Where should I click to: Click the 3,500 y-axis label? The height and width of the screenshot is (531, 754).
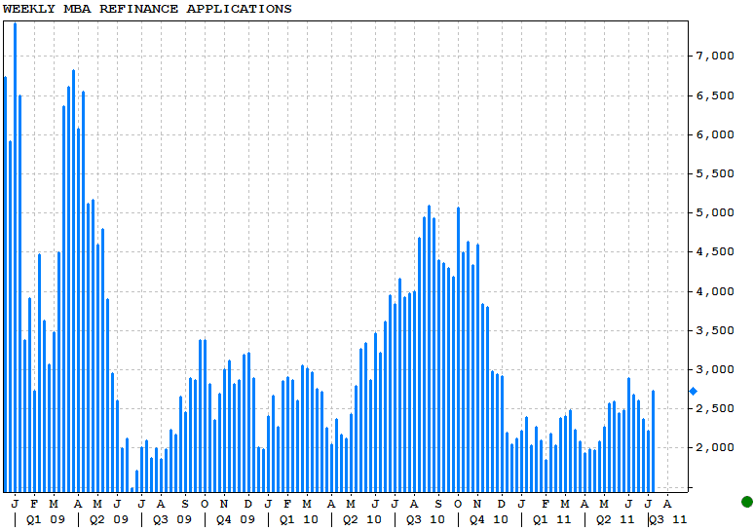715,330
